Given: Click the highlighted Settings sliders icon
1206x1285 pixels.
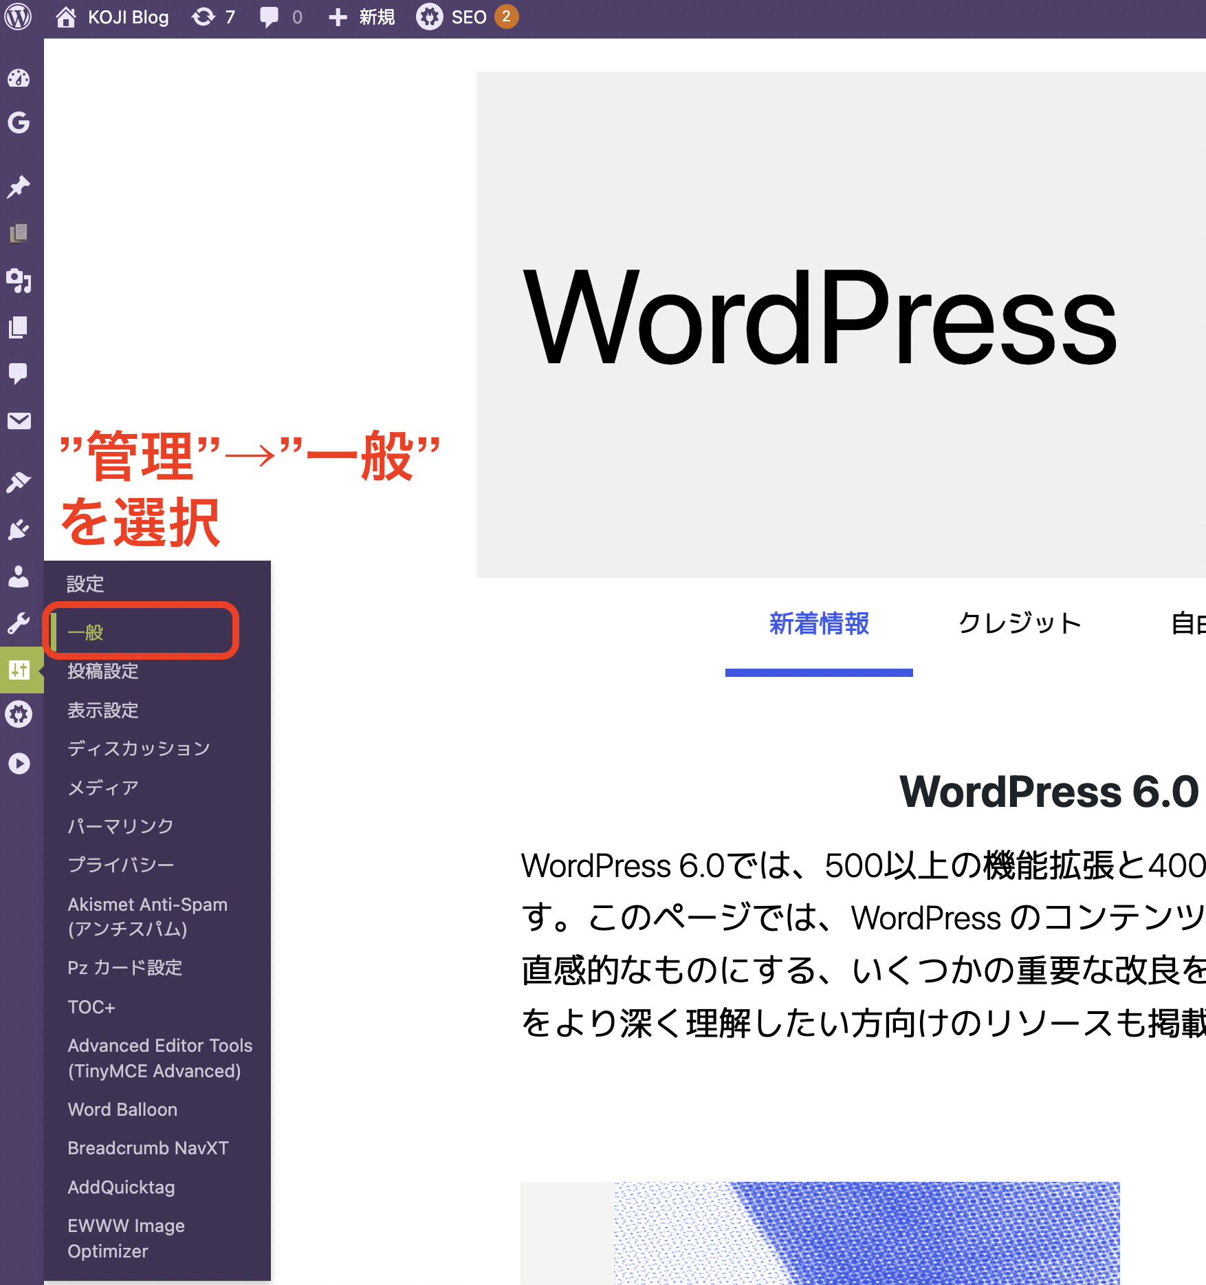Looking at the screenshot, I should [x=19, y=669].
